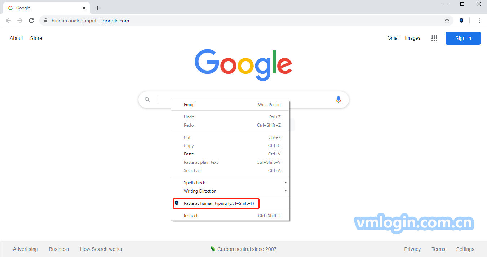
Task: Close the Google tab
Action: point(84,8)
